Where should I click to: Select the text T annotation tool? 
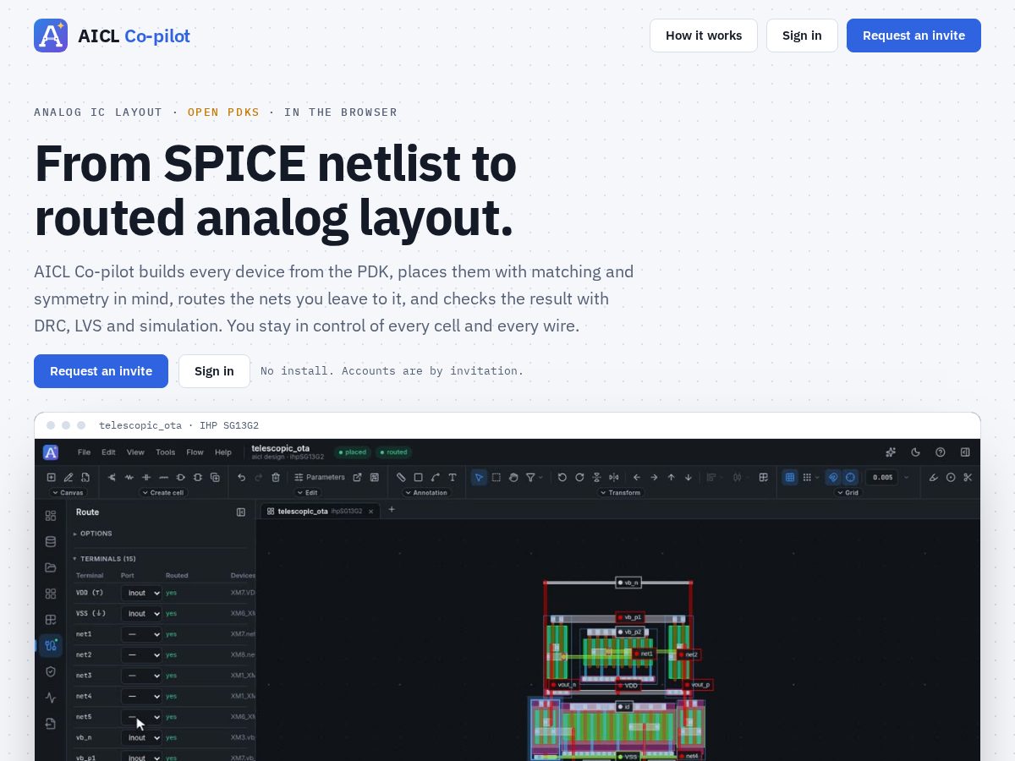pyautogui.click(x=453, y=477)
